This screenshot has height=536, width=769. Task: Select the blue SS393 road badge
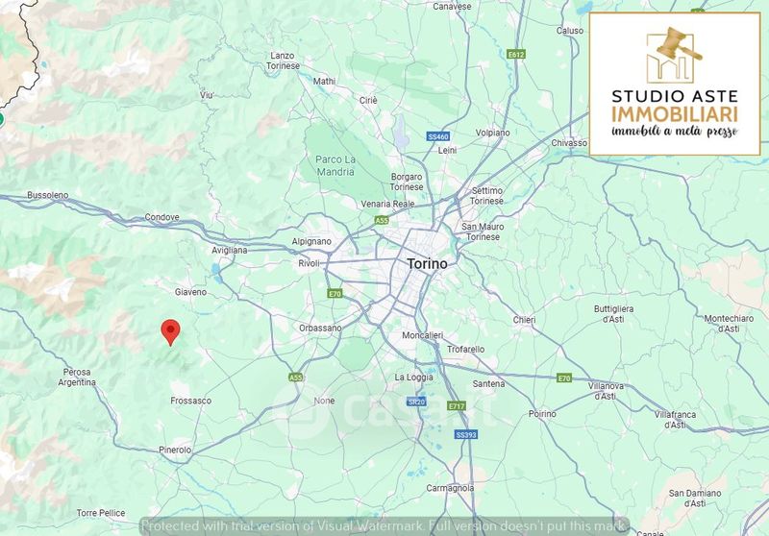(x=466, y=434)
